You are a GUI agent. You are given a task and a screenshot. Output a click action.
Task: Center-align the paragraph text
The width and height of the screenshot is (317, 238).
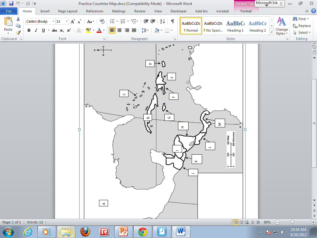click(119, 30)
